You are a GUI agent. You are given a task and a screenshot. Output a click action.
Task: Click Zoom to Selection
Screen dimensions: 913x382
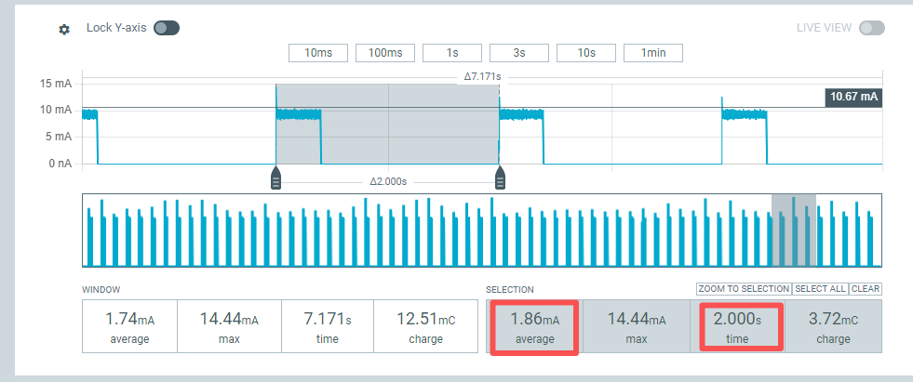tap(744, 289)
